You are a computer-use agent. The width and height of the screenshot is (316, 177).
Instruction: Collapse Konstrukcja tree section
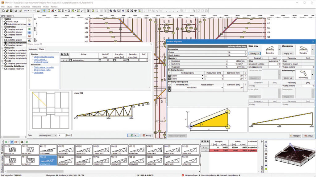tap(2, 27)
